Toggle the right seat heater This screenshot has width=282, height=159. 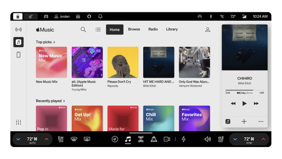pyautogui.click(x=221, y=139)
